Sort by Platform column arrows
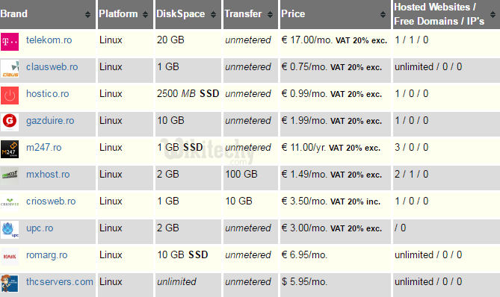500x297 pixels. point(146,14)
